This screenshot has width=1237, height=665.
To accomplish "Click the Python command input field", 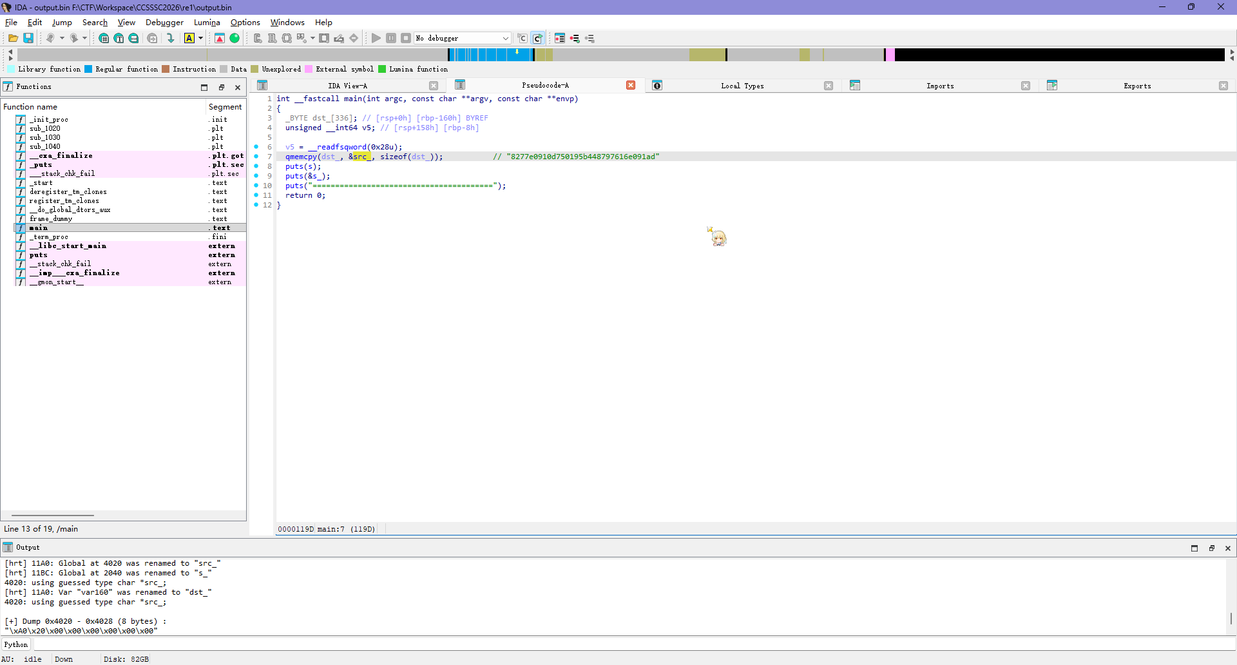I will [x=631, y=644].
